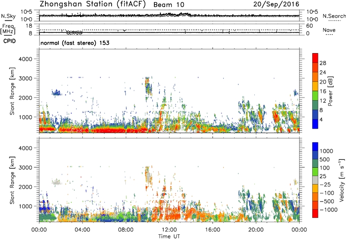
Task: Click the '18' frequency axis value
Action: click(x=29, y=26)
